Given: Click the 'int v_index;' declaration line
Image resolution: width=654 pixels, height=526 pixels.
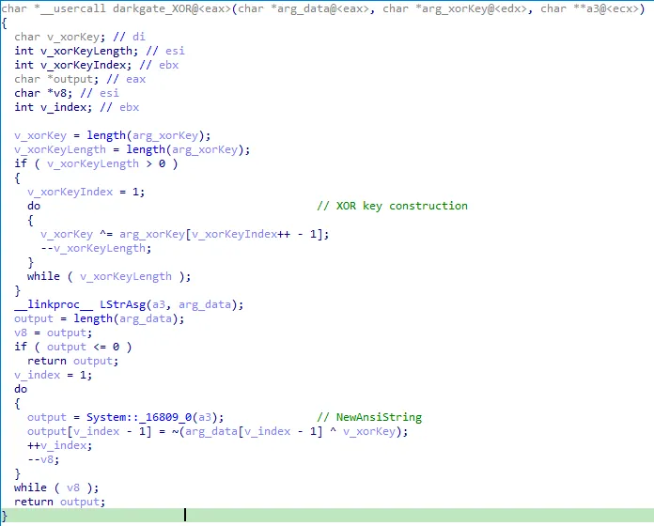Looking at the screenshot, I should point(77,107).
